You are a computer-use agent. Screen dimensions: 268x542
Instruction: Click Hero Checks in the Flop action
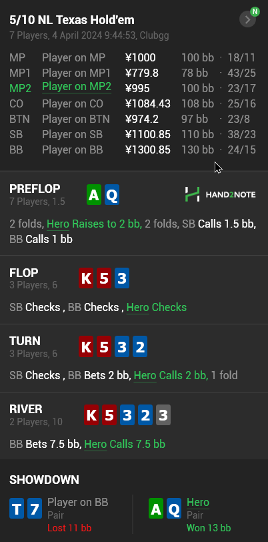[157, 307]
